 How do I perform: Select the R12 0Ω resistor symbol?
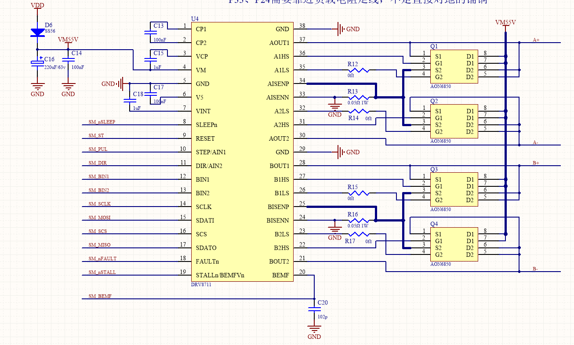click(360, 70)
